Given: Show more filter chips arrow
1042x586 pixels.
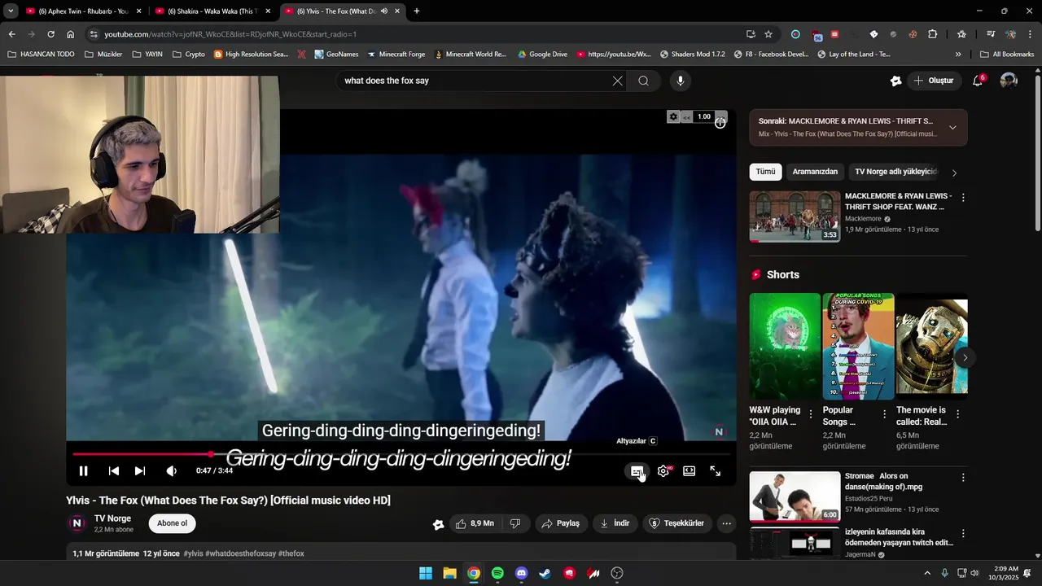Looking at the screenshot, I should [x=954, y=173].
